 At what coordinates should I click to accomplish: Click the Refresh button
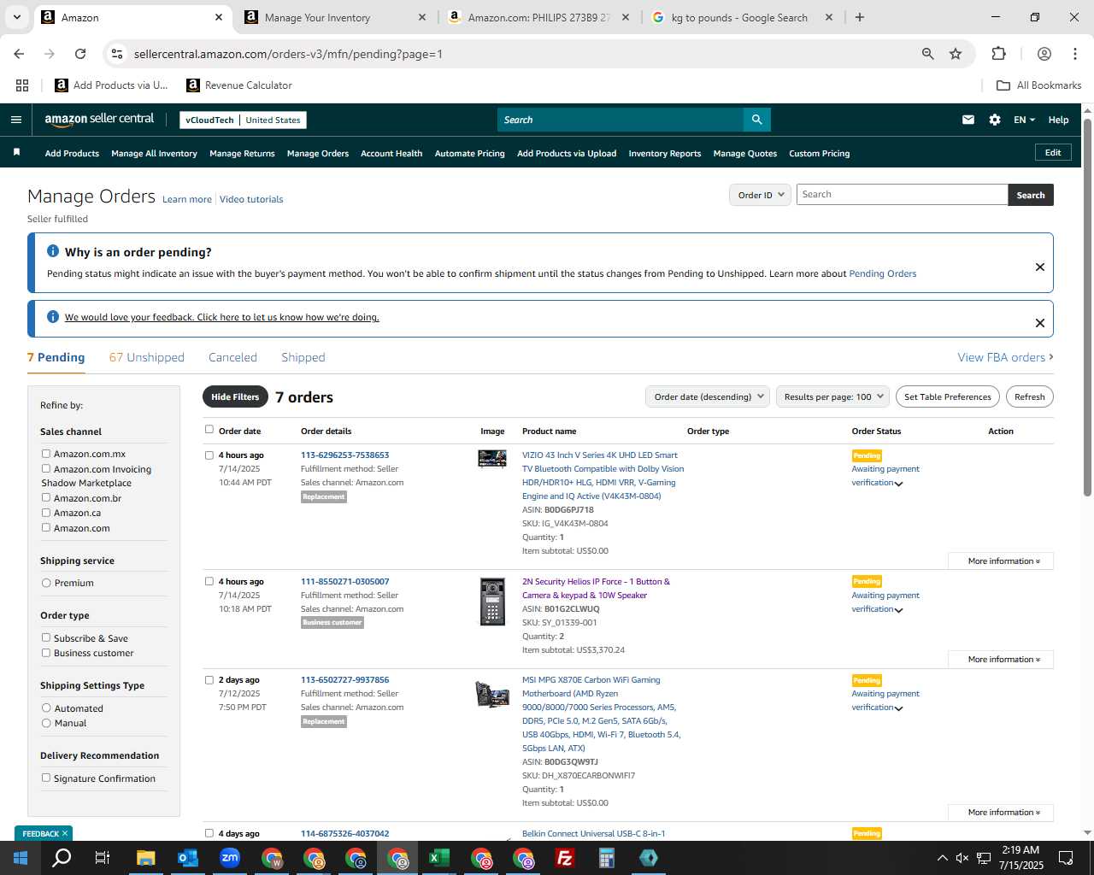[x=1029, y=396]
